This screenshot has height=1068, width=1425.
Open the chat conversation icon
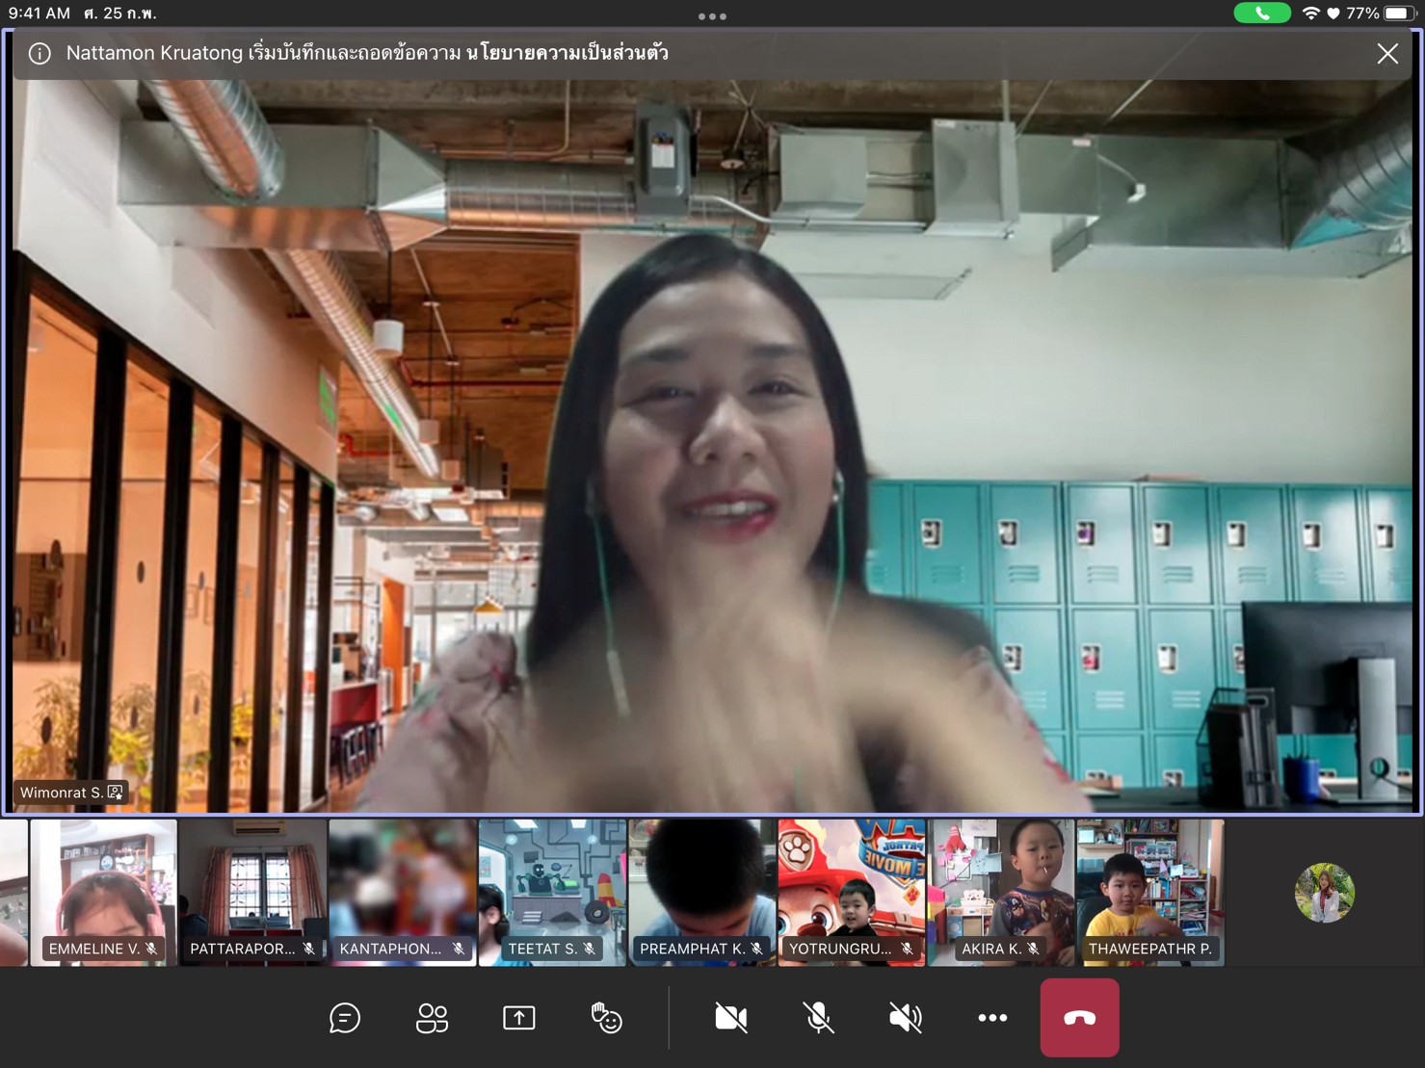pos(344,1018)
